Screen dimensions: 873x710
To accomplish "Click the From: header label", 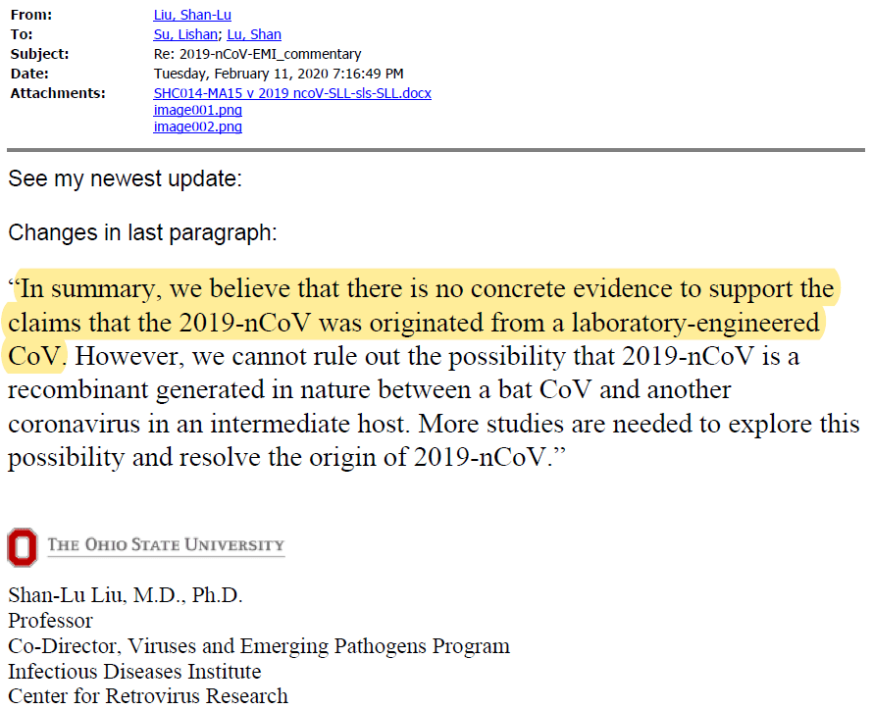I will tap(29, 16).
